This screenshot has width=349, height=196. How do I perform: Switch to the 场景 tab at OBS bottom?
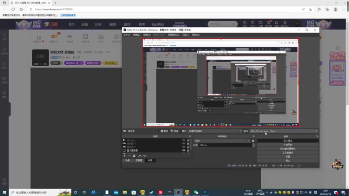pyautogui.click(x=127, y=160)
